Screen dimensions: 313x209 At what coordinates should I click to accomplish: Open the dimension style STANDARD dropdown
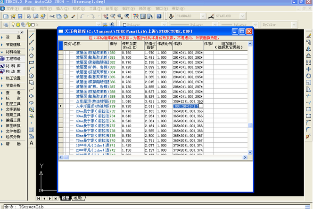click(x=242, y=16)
